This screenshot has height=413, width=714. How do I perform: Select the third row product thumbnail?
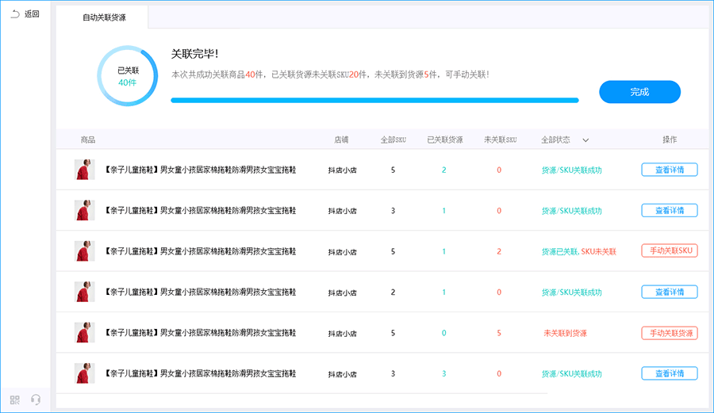pos(84,251)
